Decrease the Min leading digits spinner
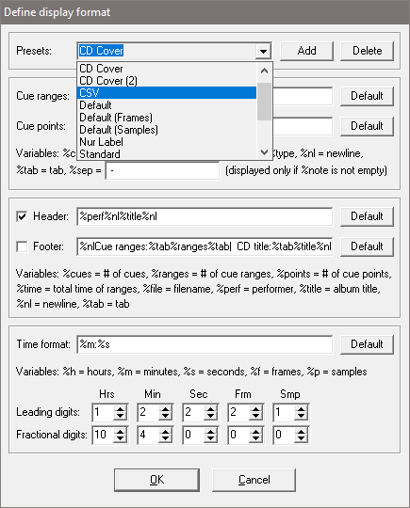This screenshot has width=410, height=508. (166, 417)
